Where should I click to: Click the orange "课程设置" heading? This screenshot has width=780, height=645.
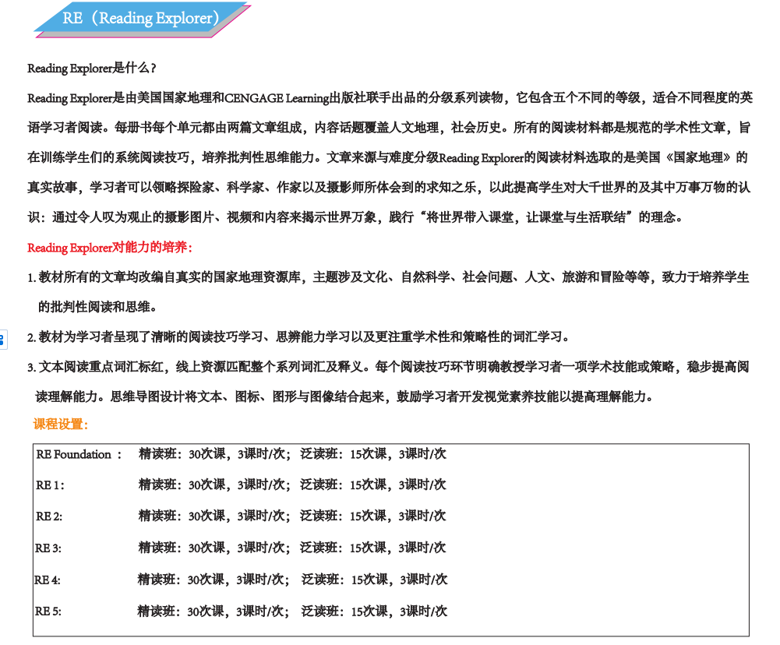tap(61, 425)
